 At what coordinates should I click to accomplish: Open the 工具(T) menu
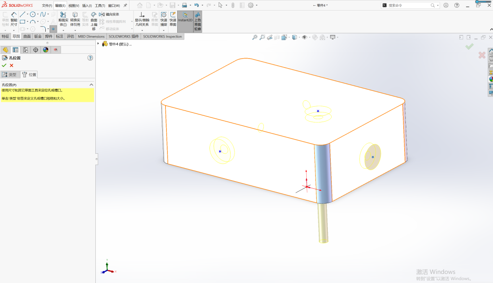[100, 6]
